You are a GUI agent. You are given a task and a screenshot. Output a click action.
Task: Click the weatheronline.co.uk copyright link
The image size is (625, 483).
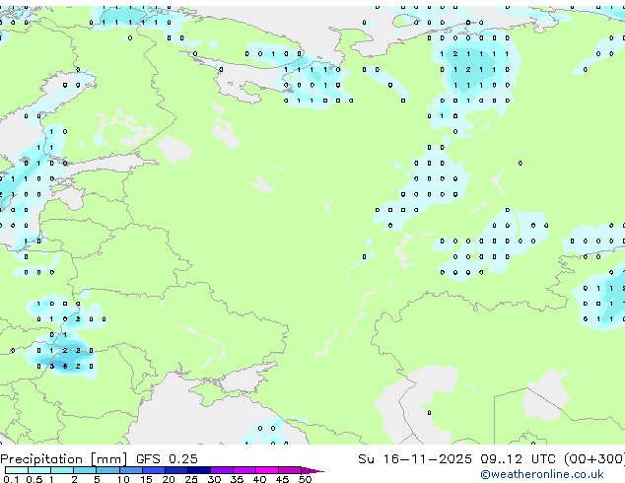(x=542, y=474)
